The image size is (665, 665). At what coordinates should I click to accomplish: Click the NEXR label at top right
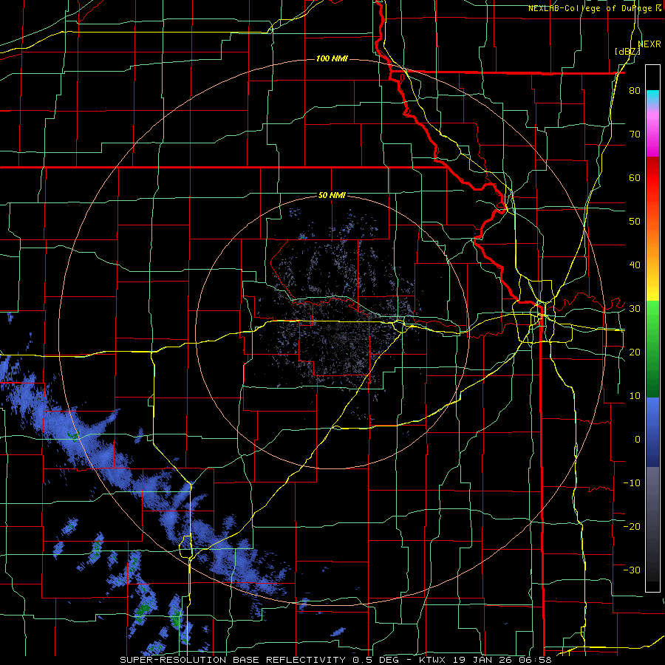(x=649, y=44)
